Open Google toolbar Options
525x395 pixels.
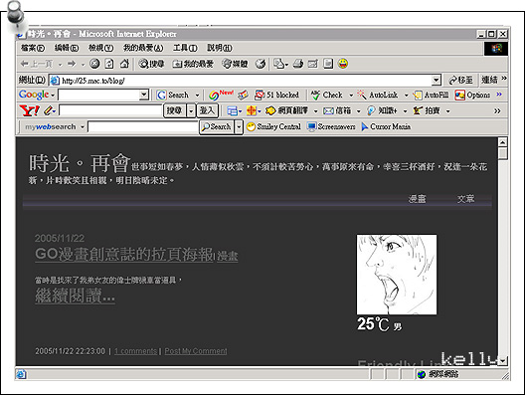tap(472, 95)
